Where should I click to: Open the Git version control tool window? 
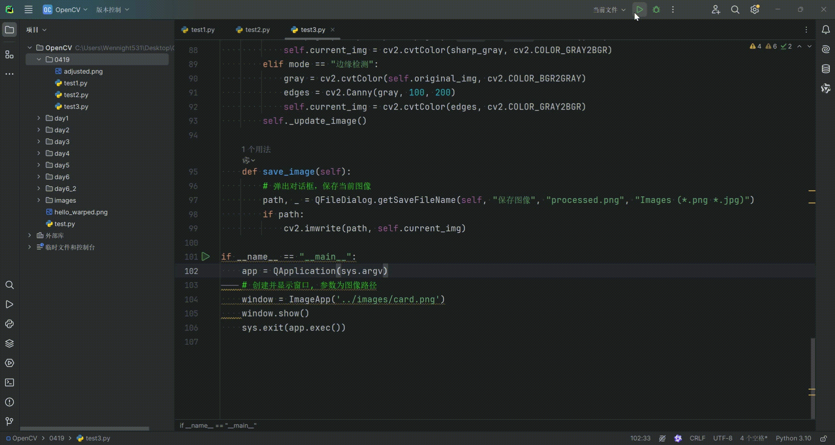(x=9, y=421)
